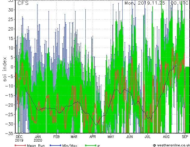Image resolution: width=190 pixels, height=147 pixels.
Task: Click the y-axis value -35
Action: coord(9,133)
